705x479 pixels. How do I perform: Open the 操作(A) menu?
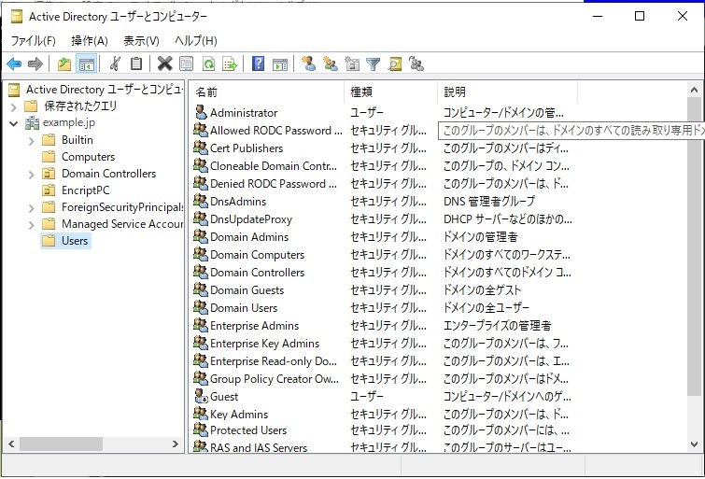click(x=90, y=41)
